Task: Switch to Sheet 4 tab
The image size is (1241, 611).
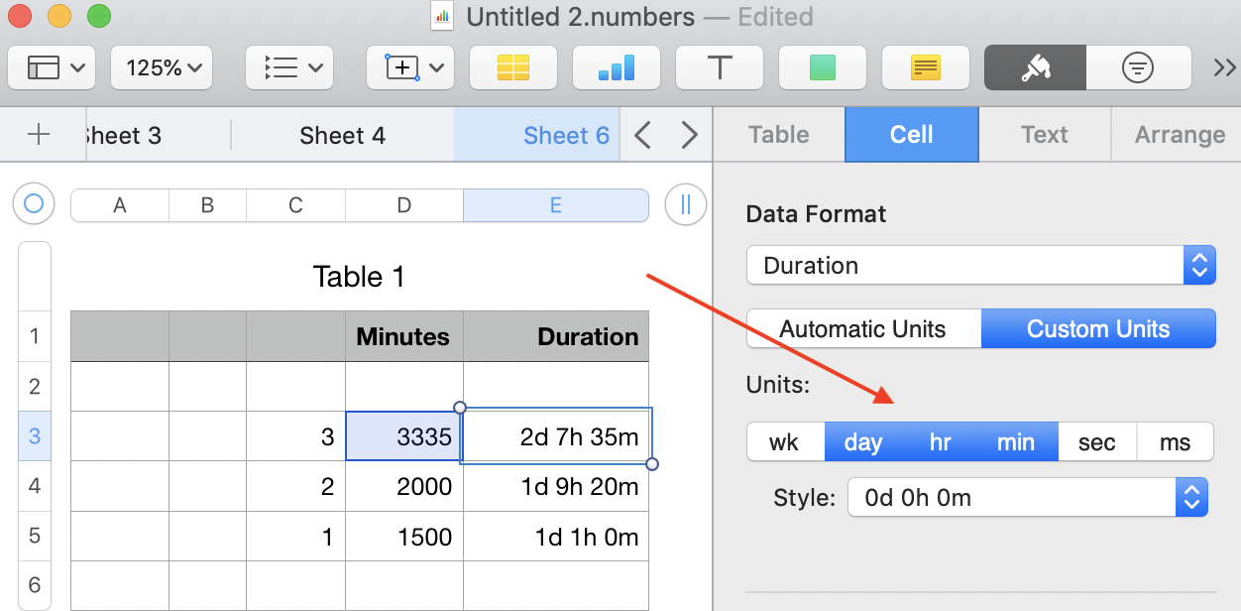Action: tap(342, 136)
